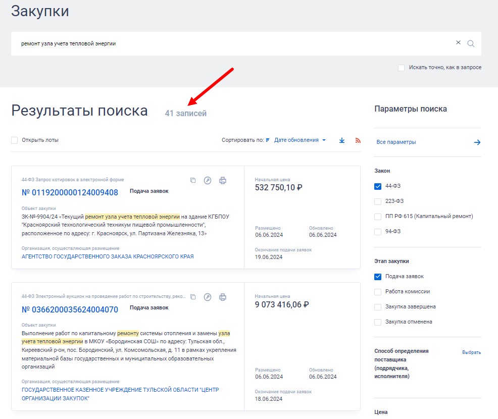Print purchase 0366200035624004070
The height and width of the screenshot is (419, 498).
223,297
